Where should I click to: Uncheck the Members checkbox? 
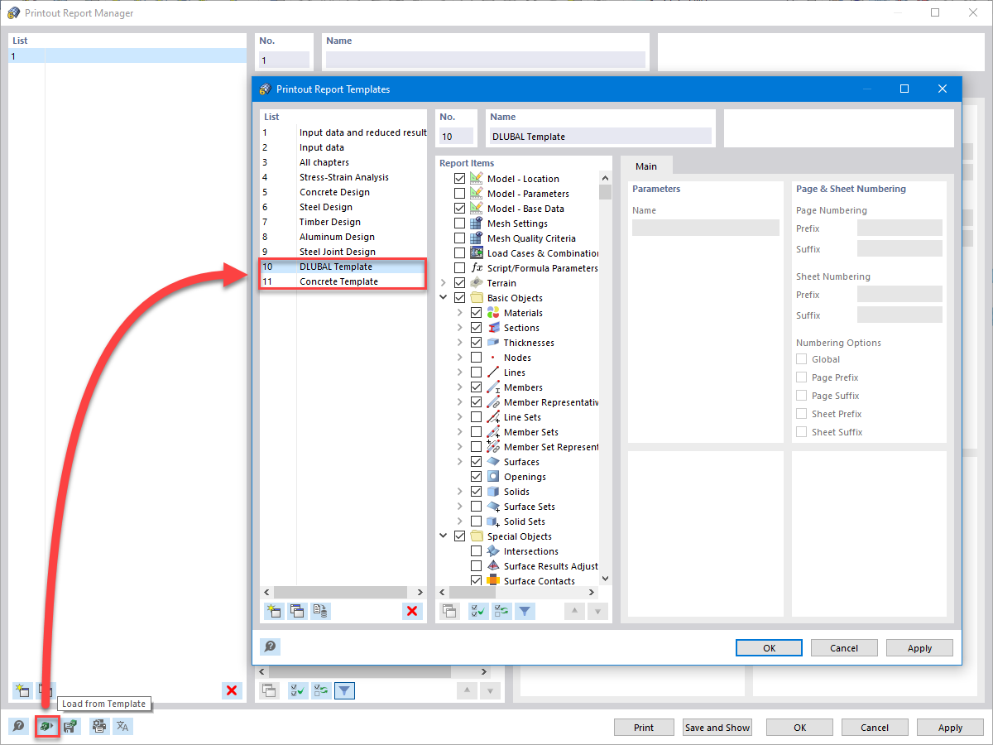coord(477,387)
